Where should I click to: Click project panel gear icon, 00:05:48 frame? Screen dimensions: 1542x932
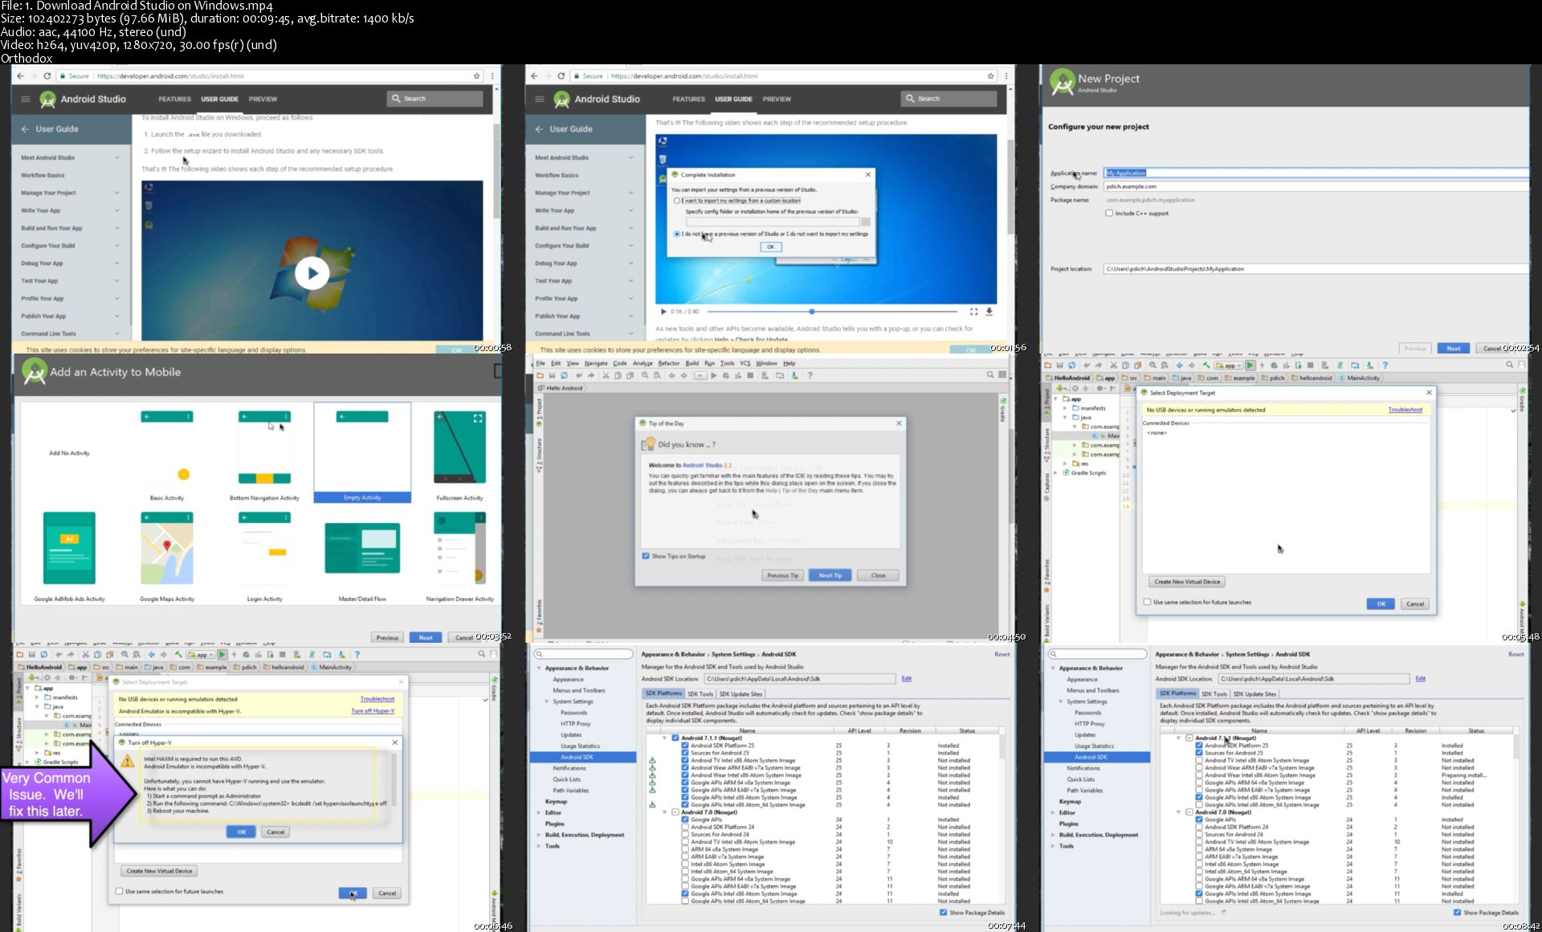[1100, 388]
